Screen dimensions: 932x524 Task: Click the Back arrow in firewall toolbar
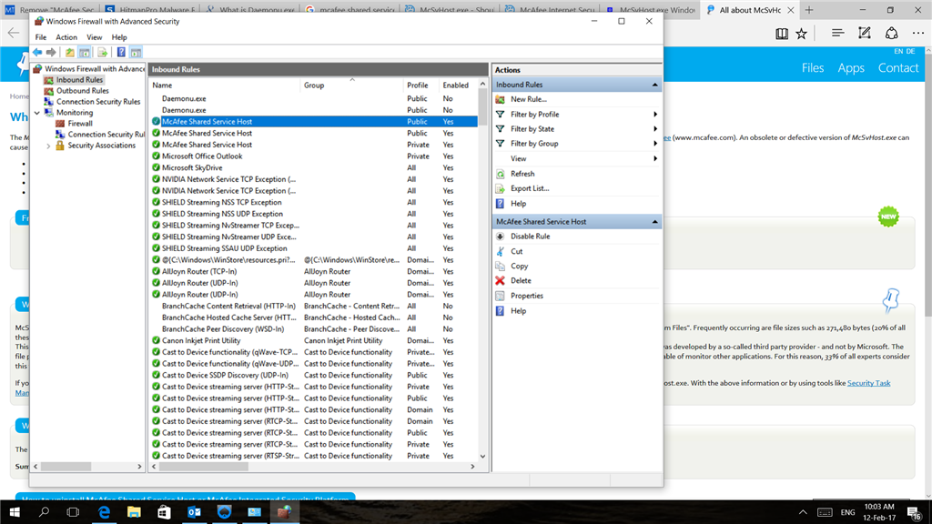click(37, 52)
